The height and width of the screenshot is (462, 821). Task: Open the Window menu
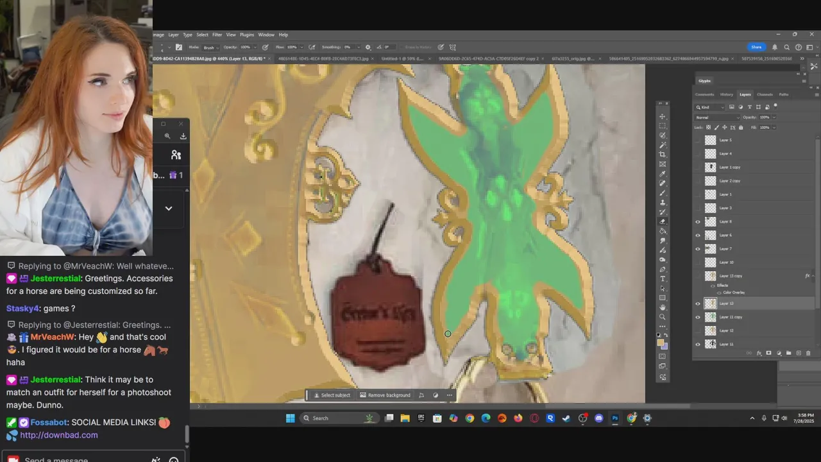click(266, 35)
